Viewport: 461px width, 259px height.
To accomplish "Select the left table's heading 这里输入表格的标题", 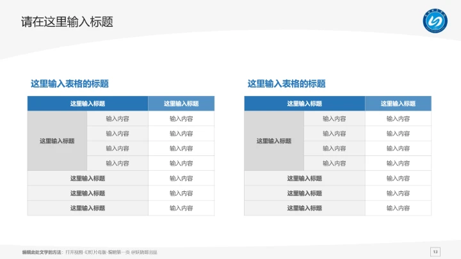I will pyautogui.click(x=70, y=84).
